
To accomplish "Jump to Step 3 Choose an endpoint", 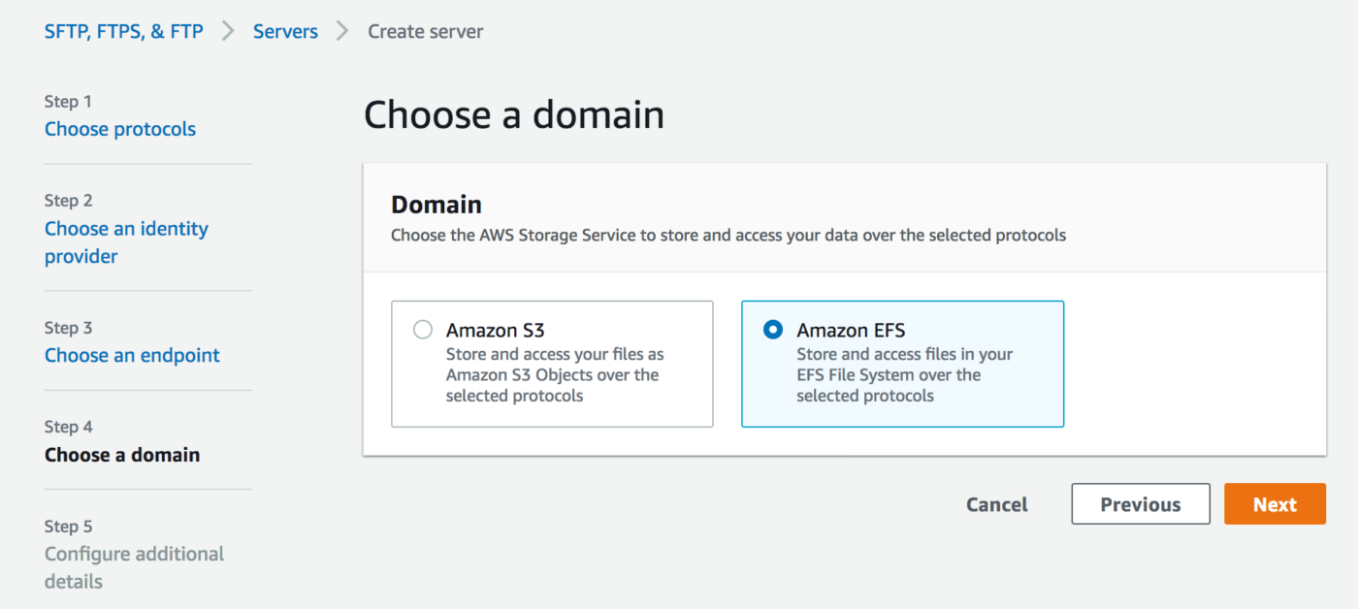I will tap(132, 355).
